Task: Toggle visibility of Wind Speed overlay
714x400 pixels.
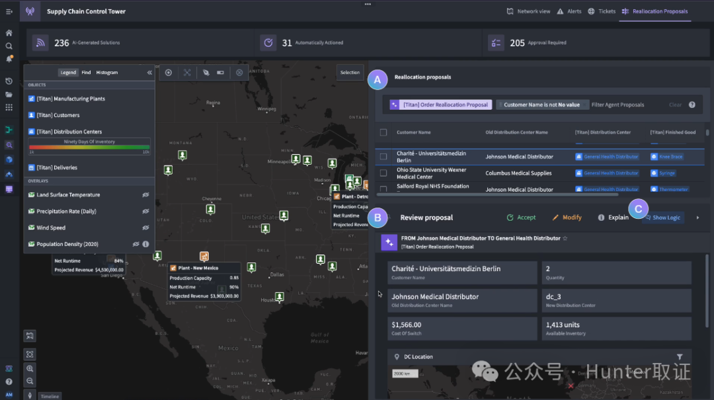Action: click(145, 228)
